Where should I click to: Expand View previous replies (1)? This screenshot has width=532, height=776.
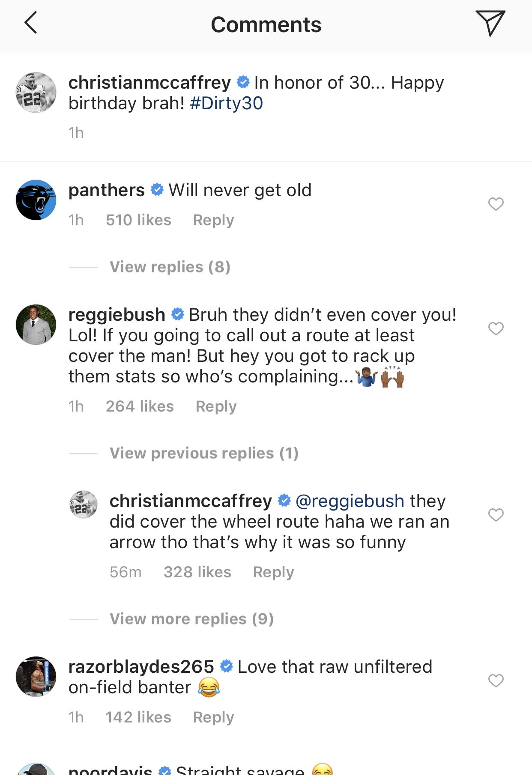pyautogui.click(x=204, y=453)
